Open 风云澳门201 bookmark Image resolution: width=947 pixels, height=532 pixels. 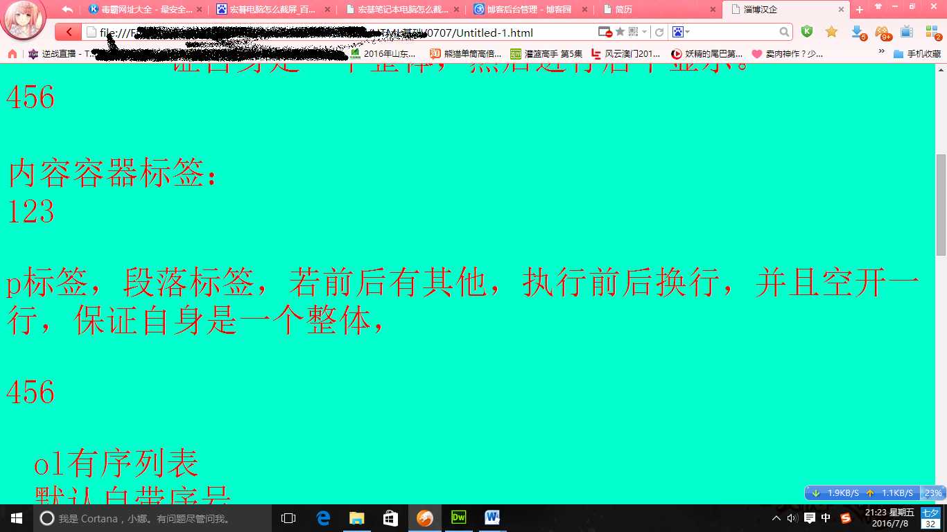coord(625,53)
